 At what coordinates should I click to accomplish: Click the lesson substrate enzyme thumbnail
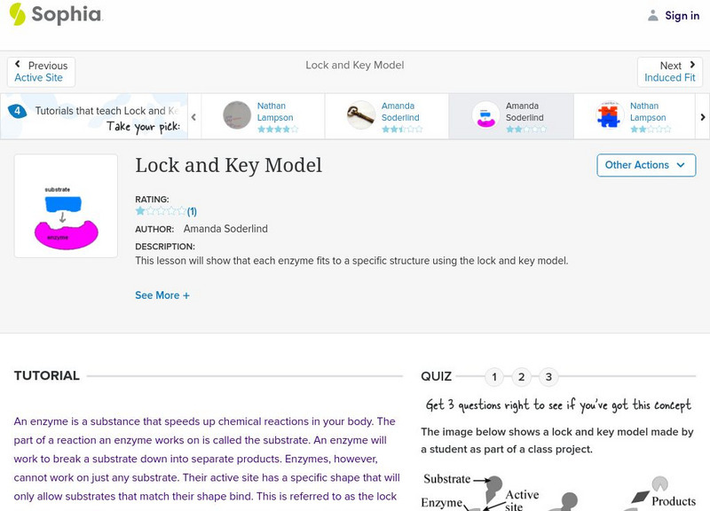coord(66,206)
